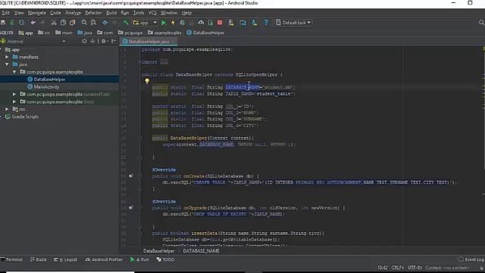Open the Run tool window

coord(139,259)
